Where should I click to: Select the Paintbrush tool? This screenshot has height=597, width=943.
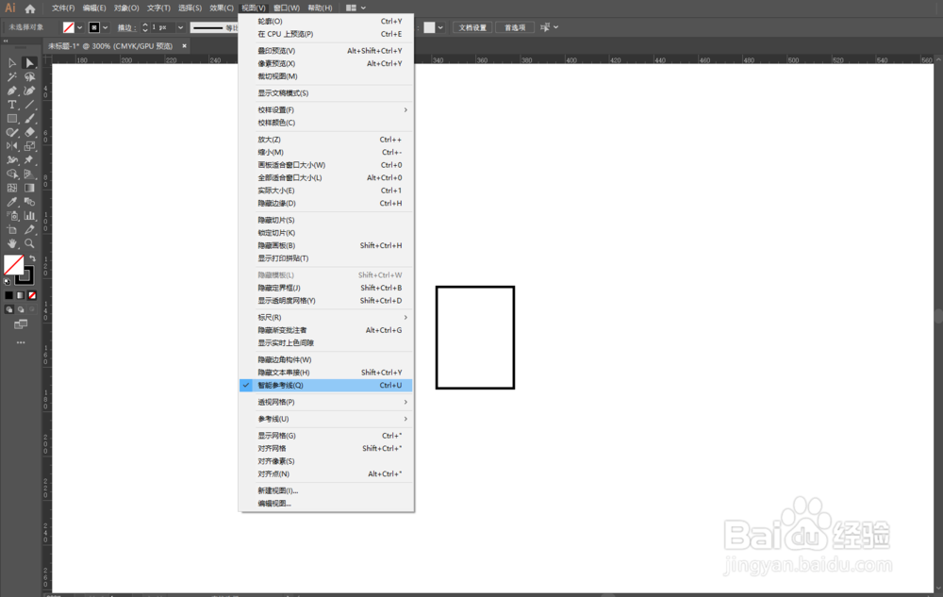[29, 119]
